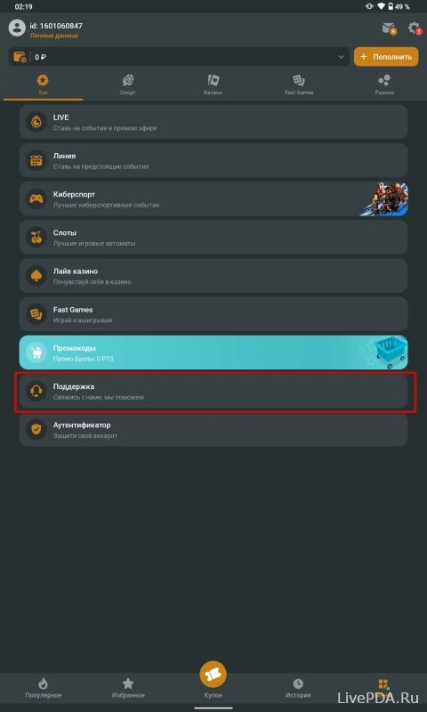The height and width of the screenshot is (712, 427).
Task: Tap the profile avatar icon
Action: (x=17, y=28)
